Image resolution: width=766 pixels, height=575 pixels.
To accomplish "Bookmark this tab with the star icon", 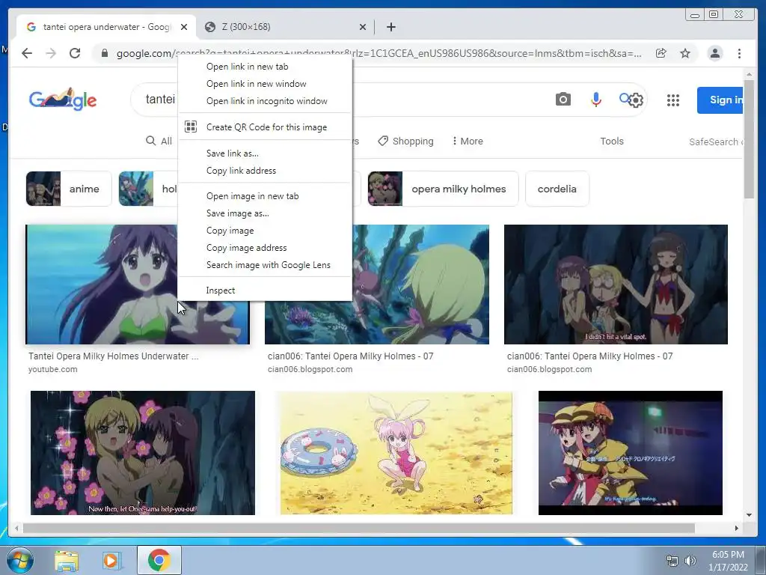I will pyautogui.click(x=685, y=53).
